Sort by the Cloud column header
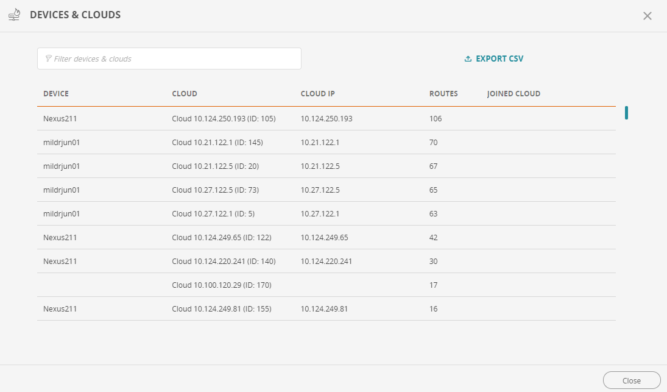667x392 pixels. point(185,94)
